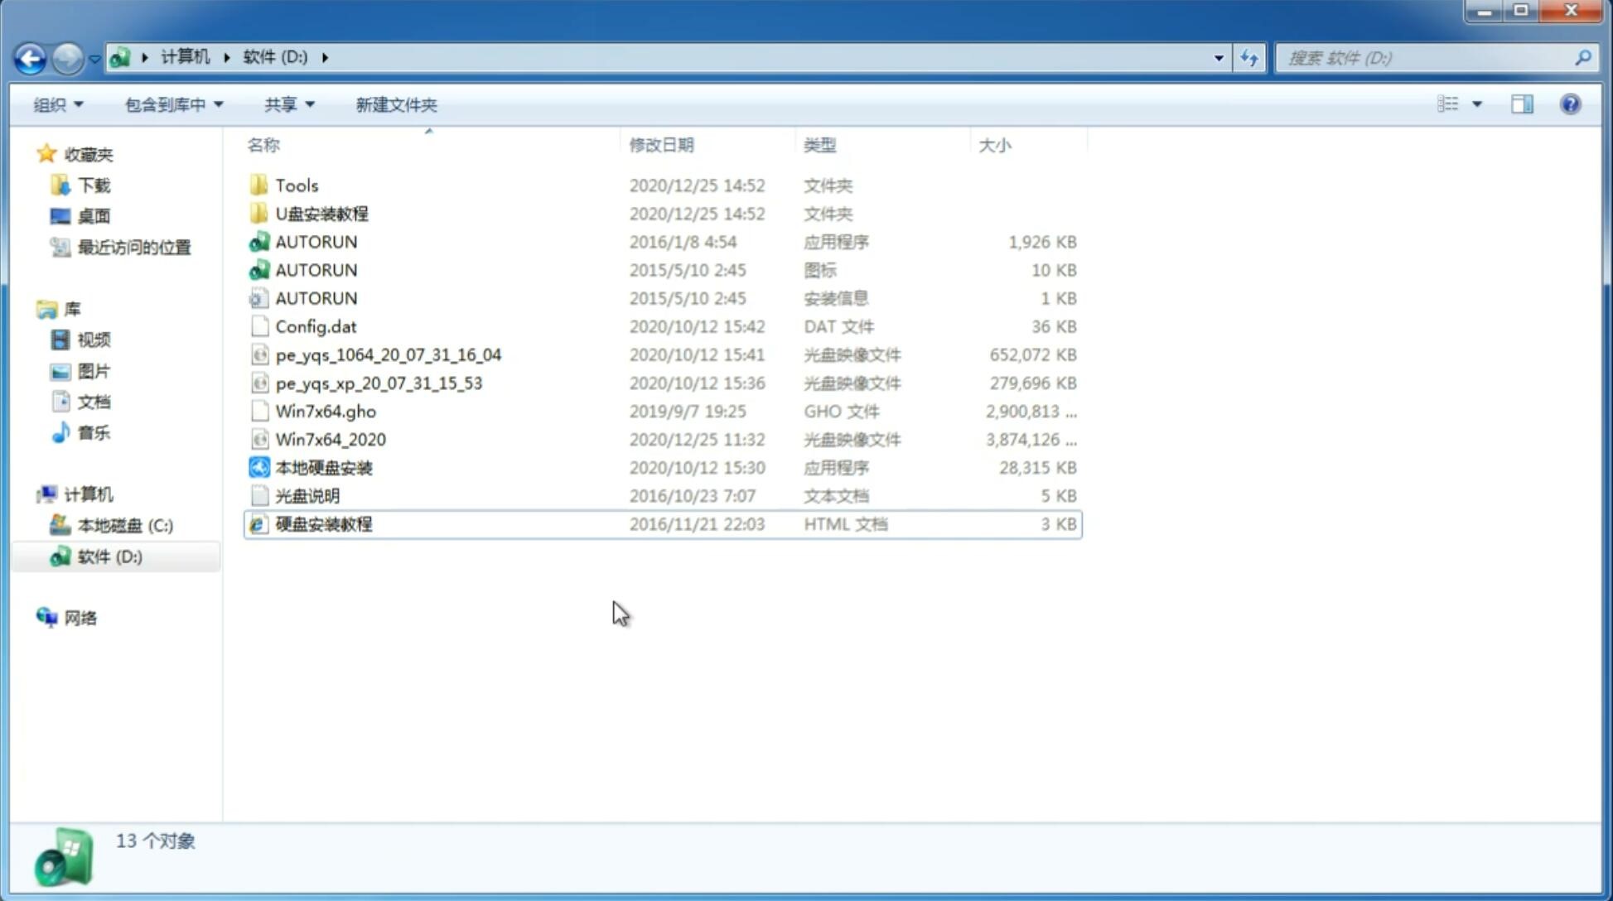The width and height of the screenshot is (1613, 901).
Task: Open the Tools folder
Action: pyautogui.click(x=296, y=185)
